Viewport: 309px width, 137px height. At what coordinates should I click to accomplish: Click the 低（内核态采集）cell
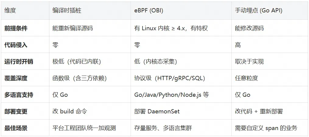(x=156, y=62)
